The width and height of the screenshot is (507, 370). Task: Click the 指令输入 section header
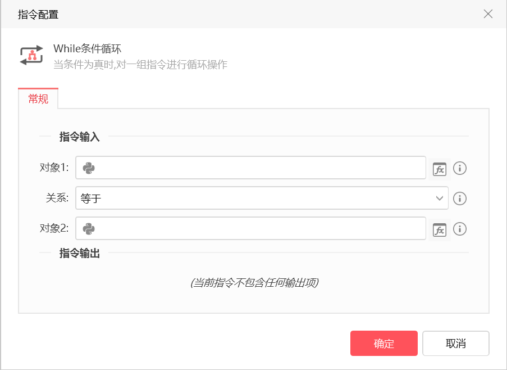coord(80,137)
